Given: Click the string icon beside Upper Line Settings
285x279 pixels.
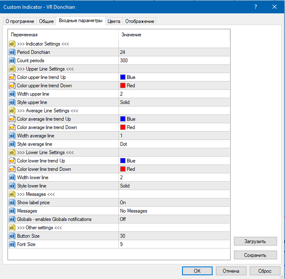Looking at the screenshot, I should [x=12, y=69].
